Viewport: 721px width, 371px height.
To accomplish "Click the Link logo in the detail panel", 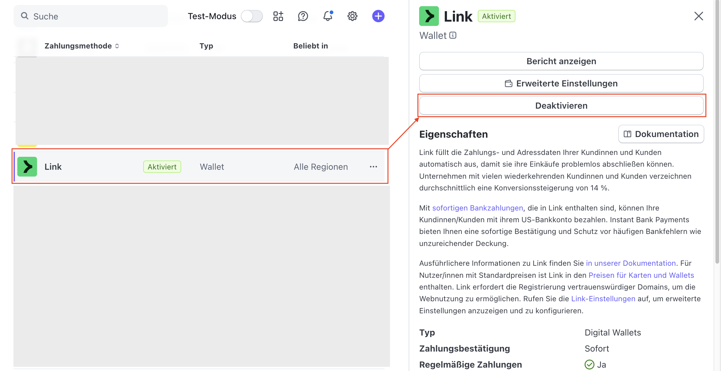I will click(x=429, y=16).
